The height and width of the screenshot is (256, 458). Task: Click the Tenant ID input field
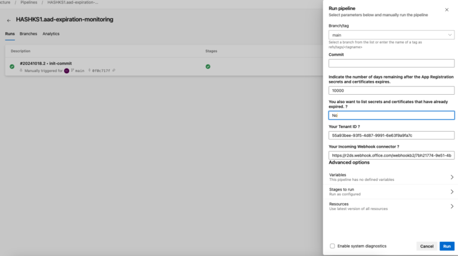(391, 135)
